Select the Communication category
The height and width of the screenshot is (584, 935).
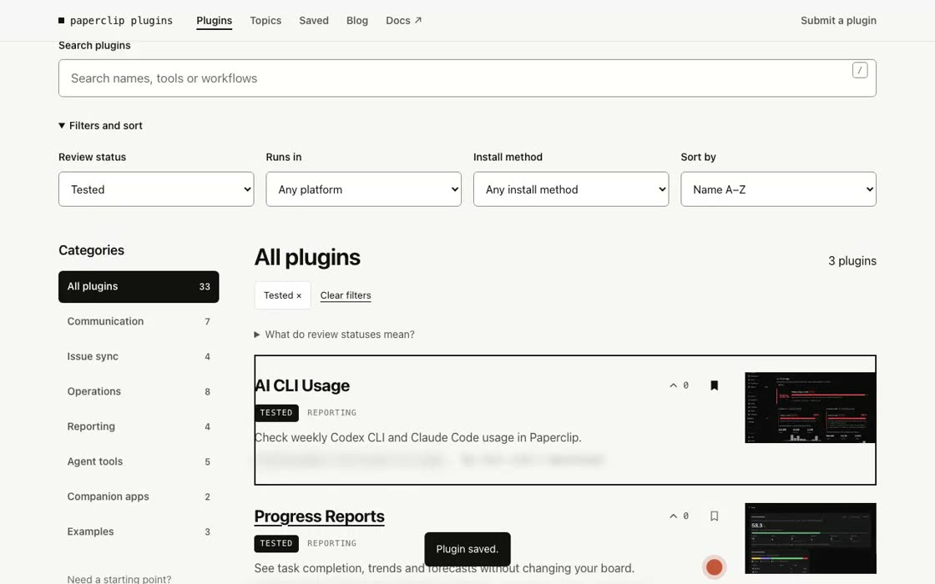[139, 321]
